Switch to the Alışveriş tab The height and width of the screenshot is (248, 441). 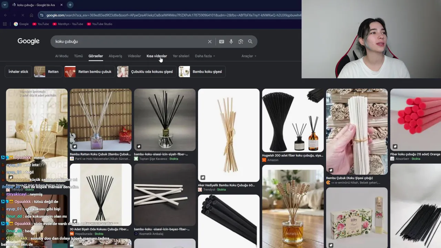click(115, 56)
